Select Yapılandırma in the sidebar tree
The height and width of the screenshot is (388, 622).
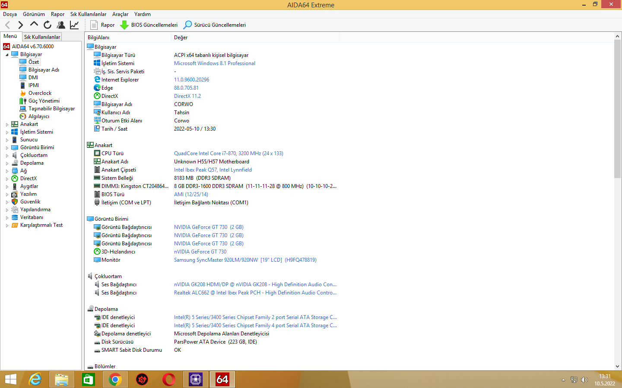35,210
